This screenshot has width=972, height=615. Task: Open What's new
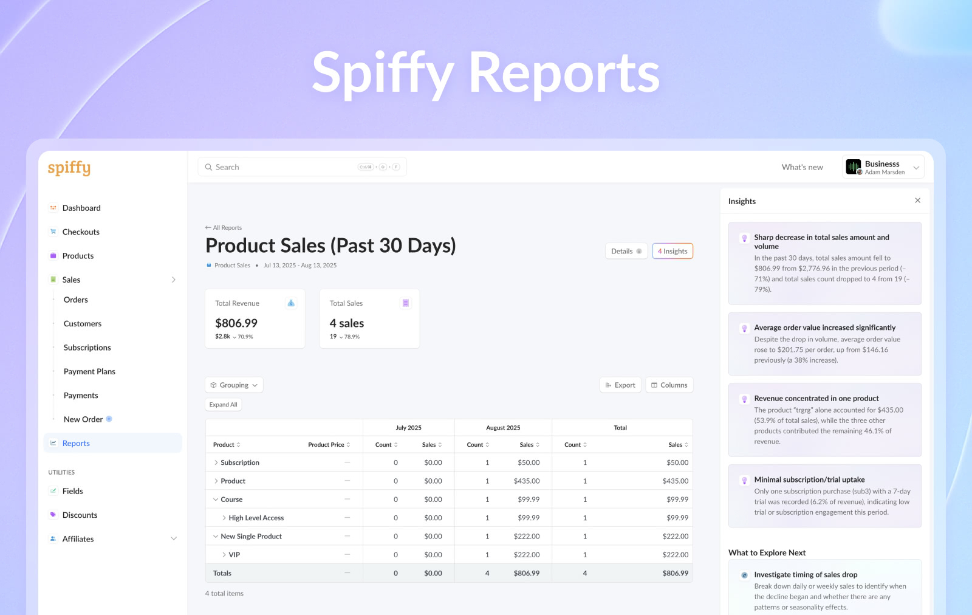802,167
